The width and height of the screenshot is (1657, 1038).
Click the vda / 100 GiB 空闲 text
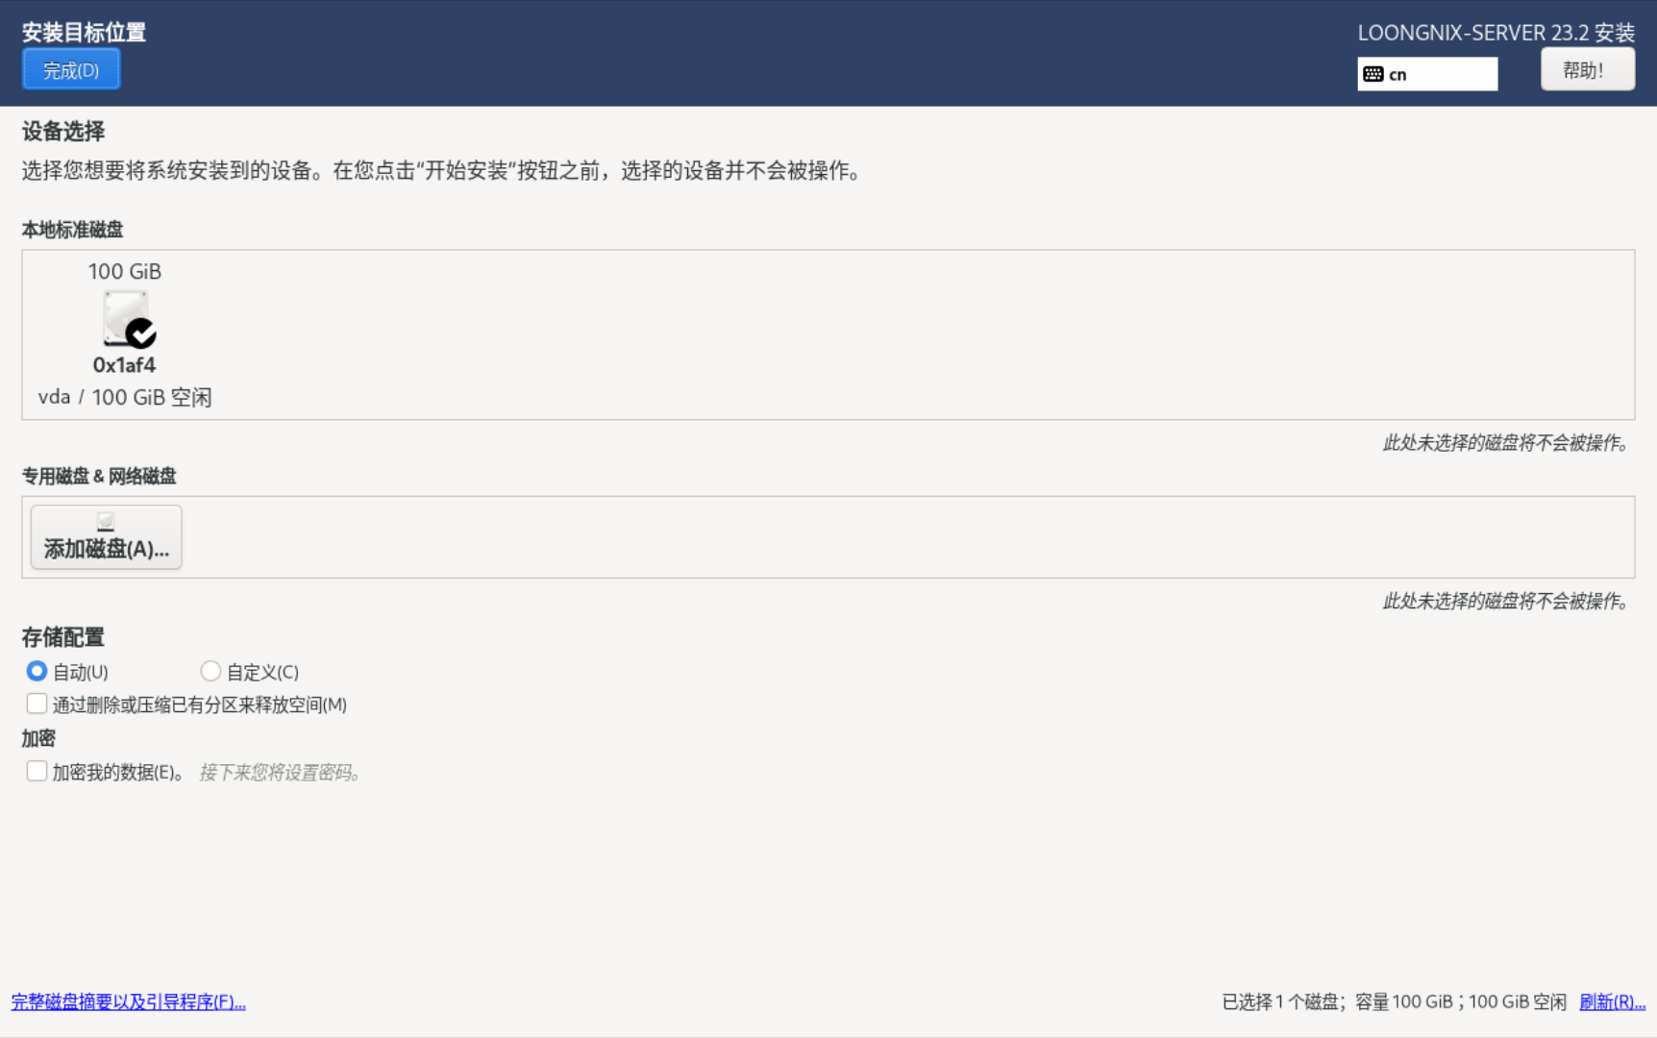point(125,397)
